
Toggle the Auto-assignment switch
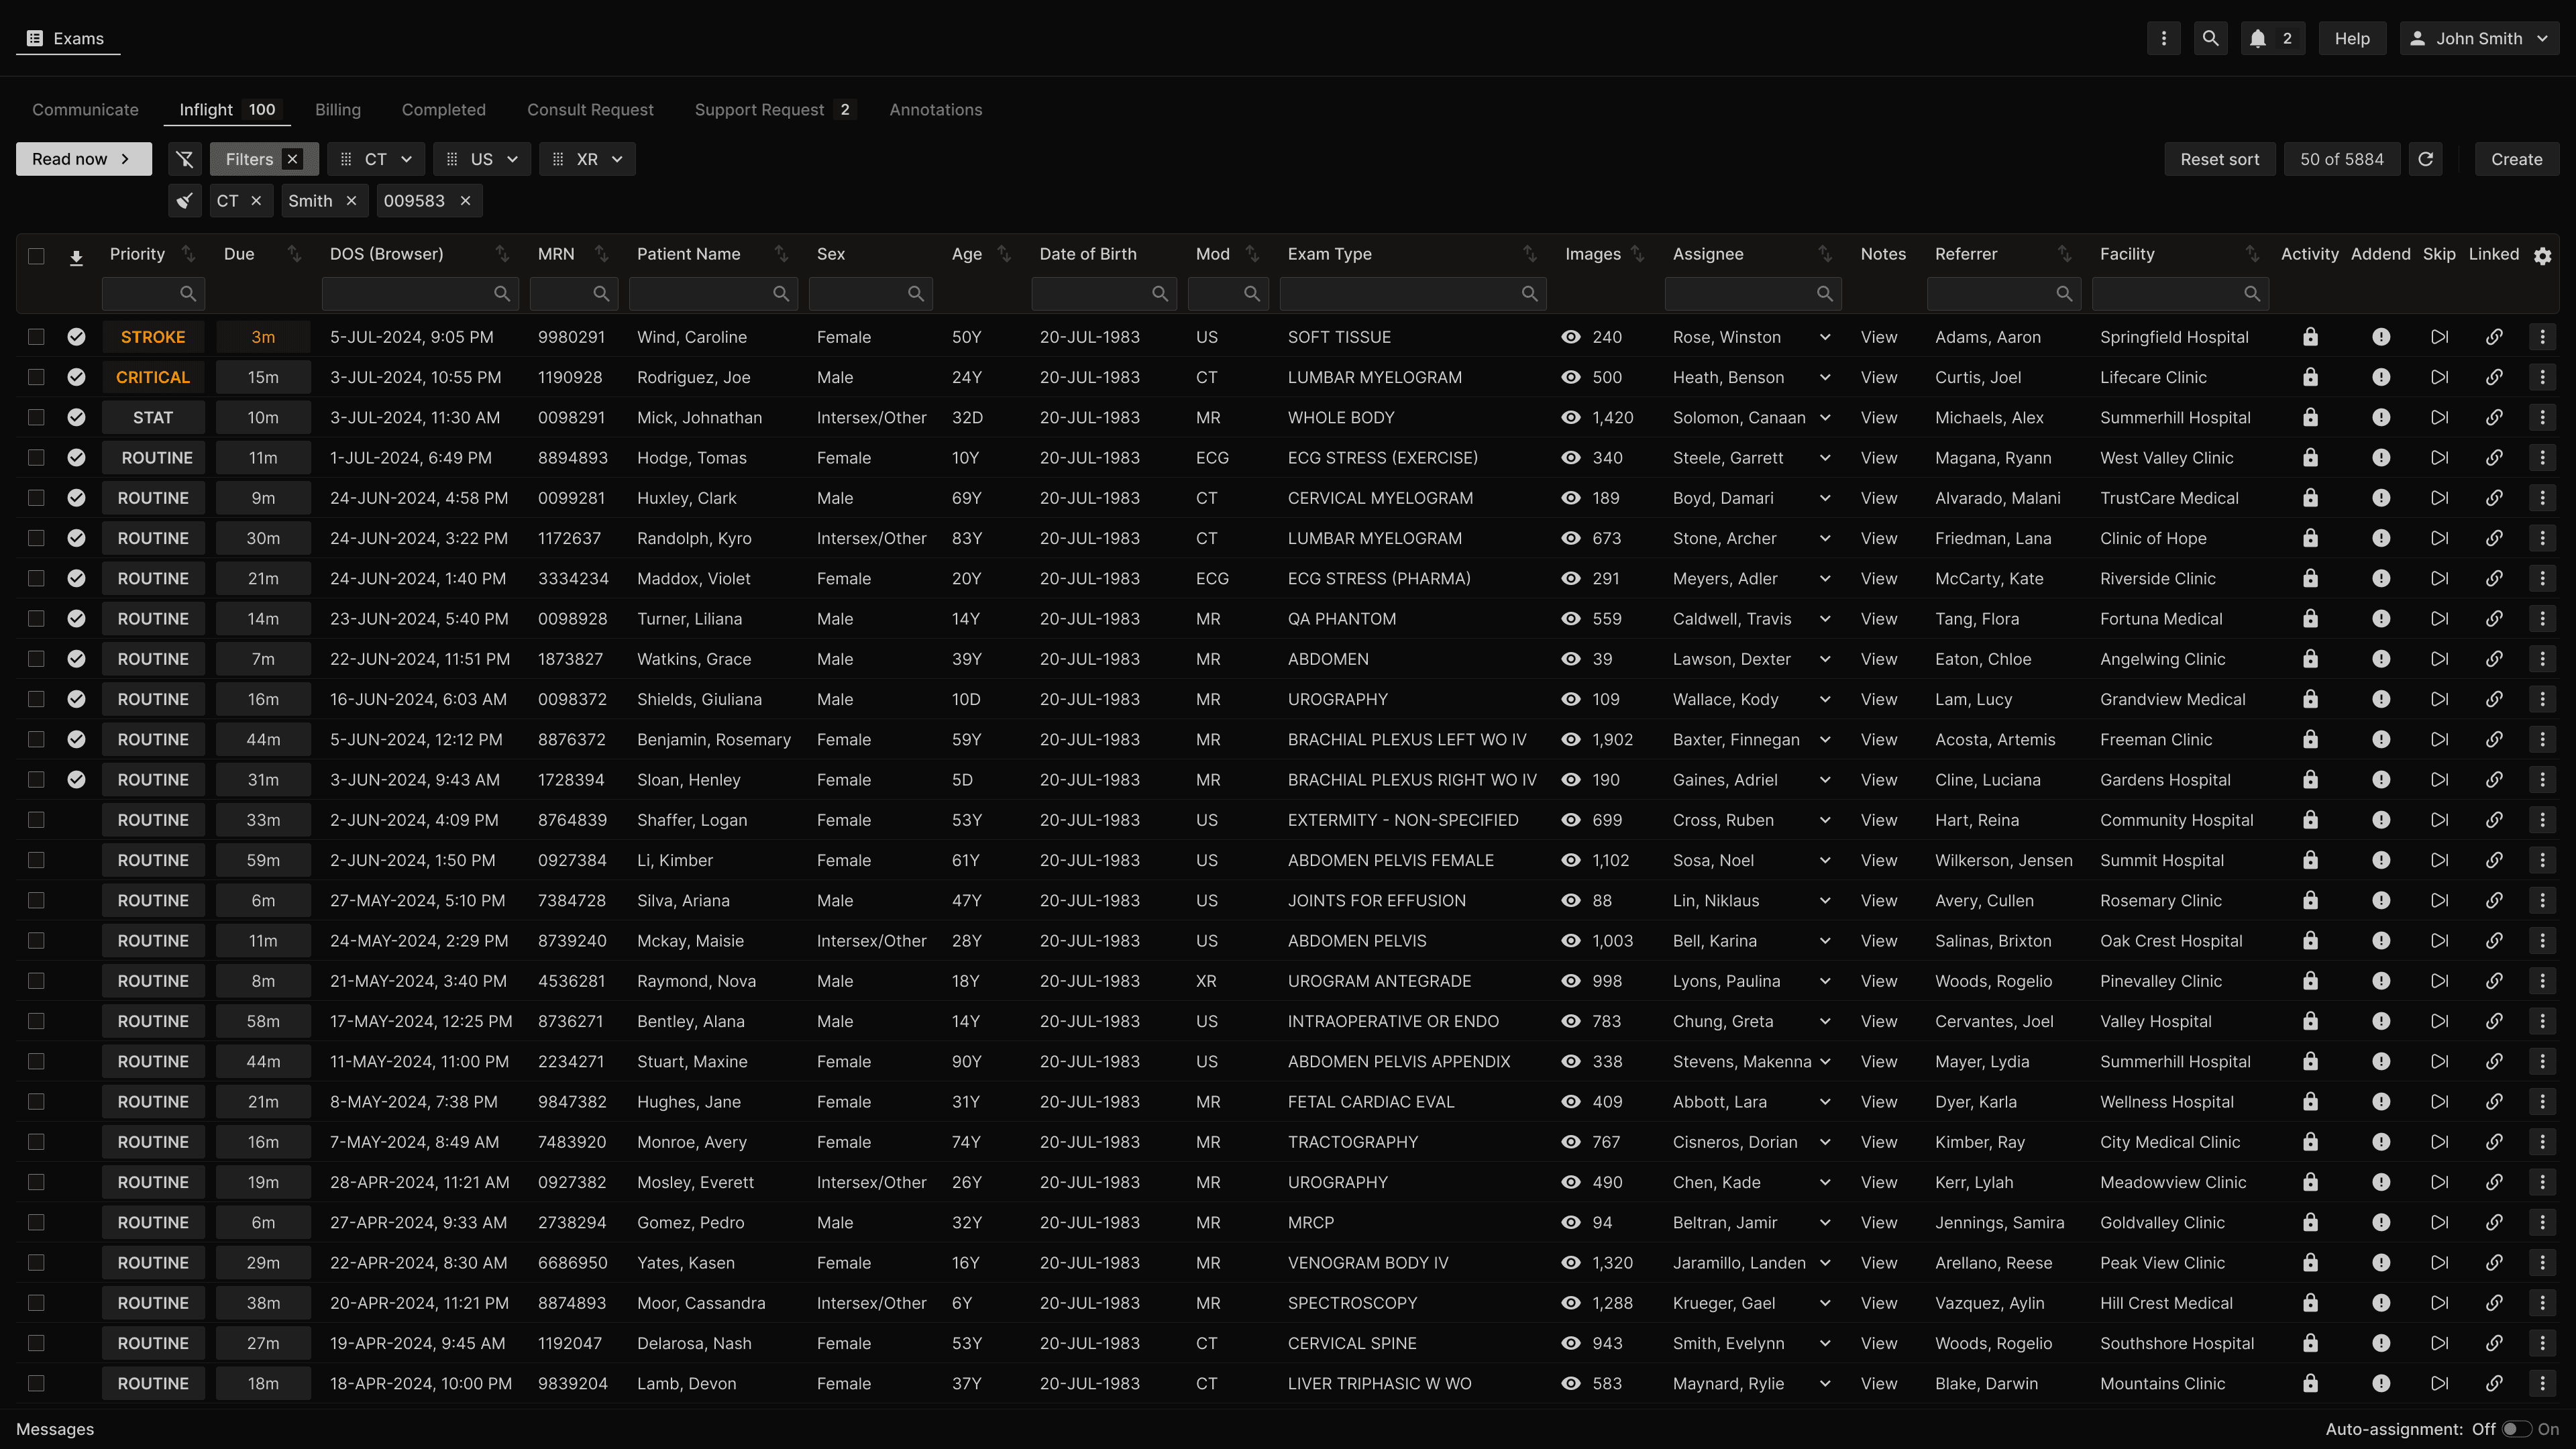2516,1429
